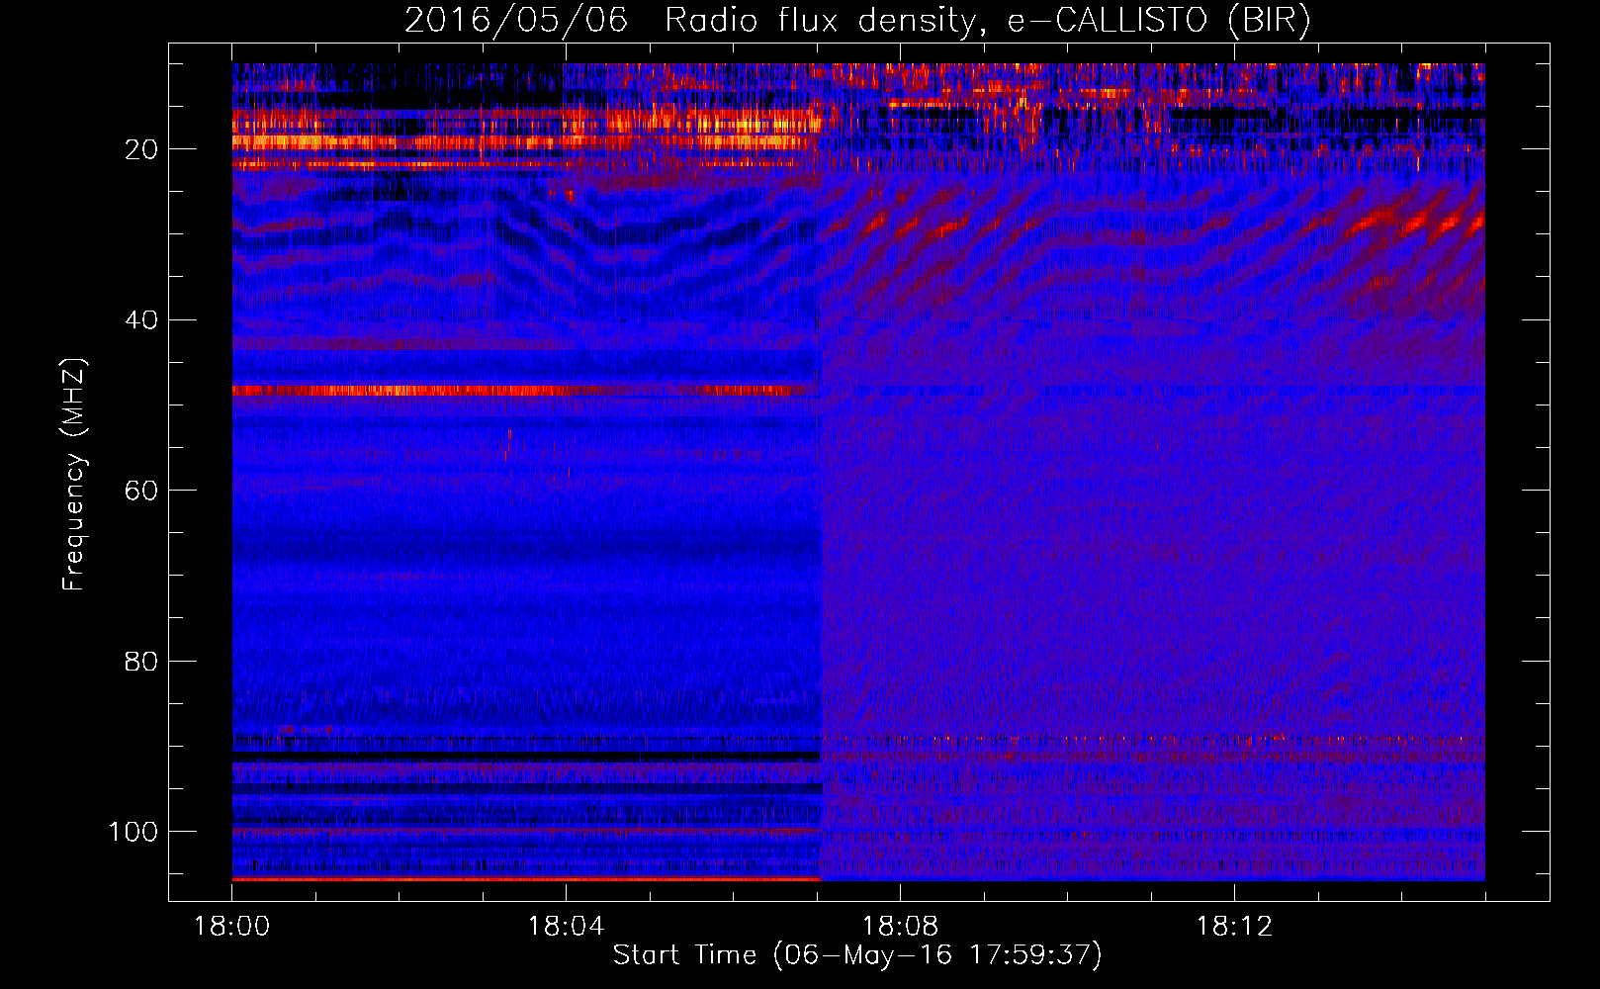This screenshot has width=1600, height=989.
Task: Click the 60 frequency tick label
Action: pos(141,492)
